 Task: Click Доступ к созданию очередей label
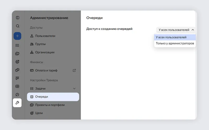[109, 29]
